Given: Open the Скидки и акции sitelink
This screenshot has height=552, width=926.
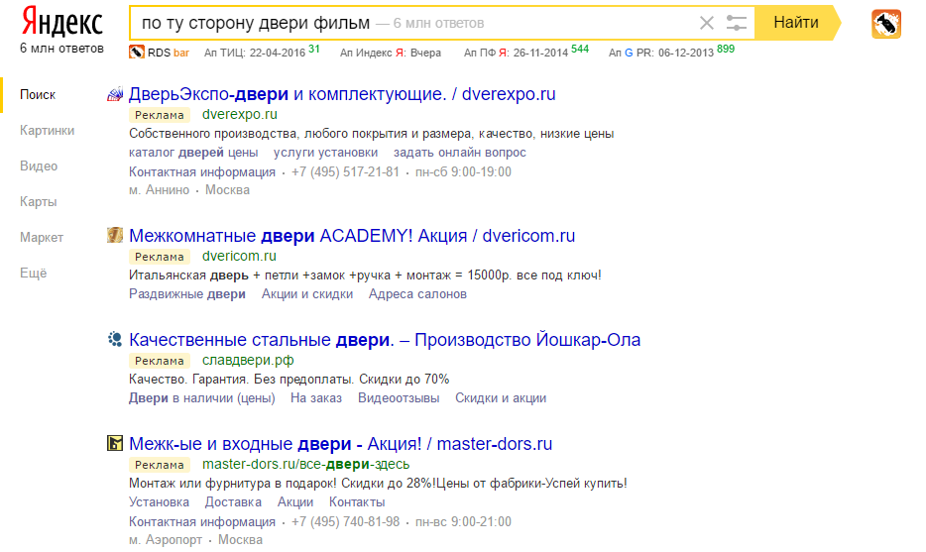Looking at the screenshot, I should click(501, 398).
